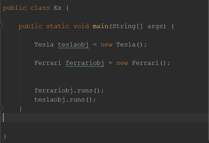Click the Tesla type before teslaobj

44,45
